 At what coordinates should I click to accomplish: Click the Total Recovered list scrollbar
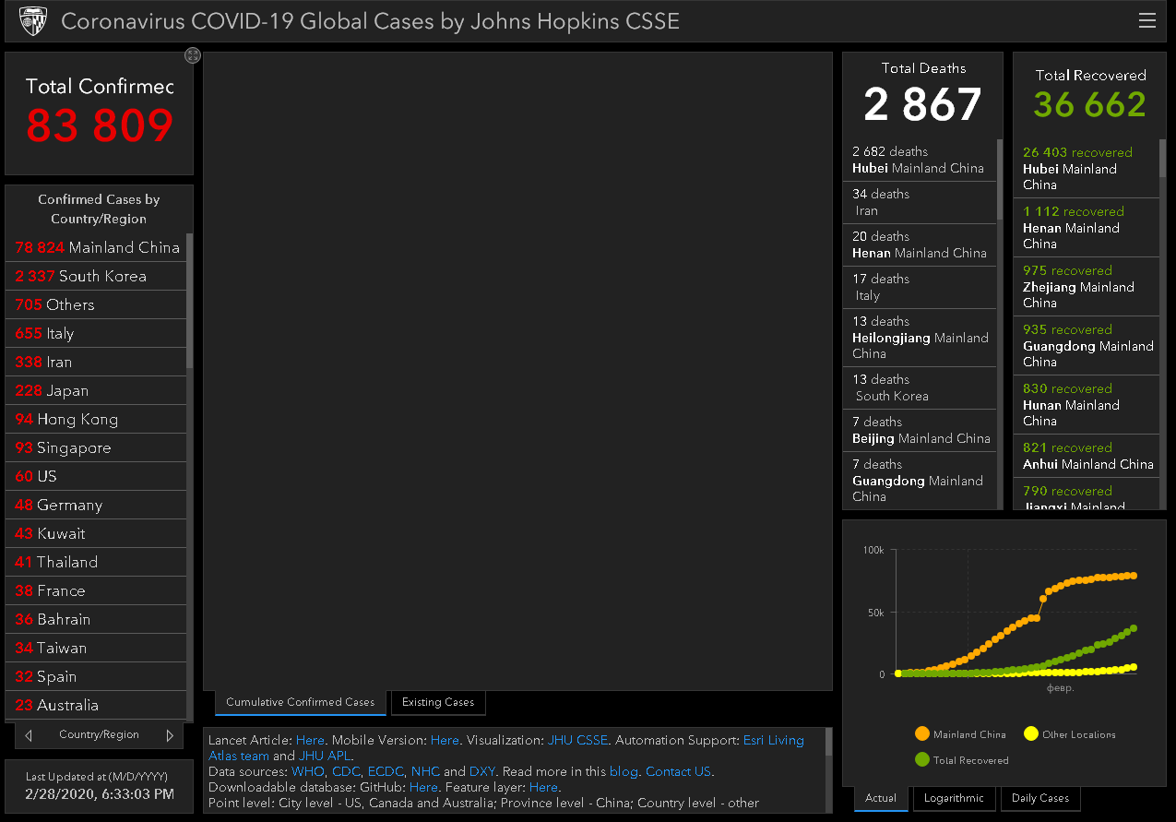pyautogui.click(x=1163, y=159)
